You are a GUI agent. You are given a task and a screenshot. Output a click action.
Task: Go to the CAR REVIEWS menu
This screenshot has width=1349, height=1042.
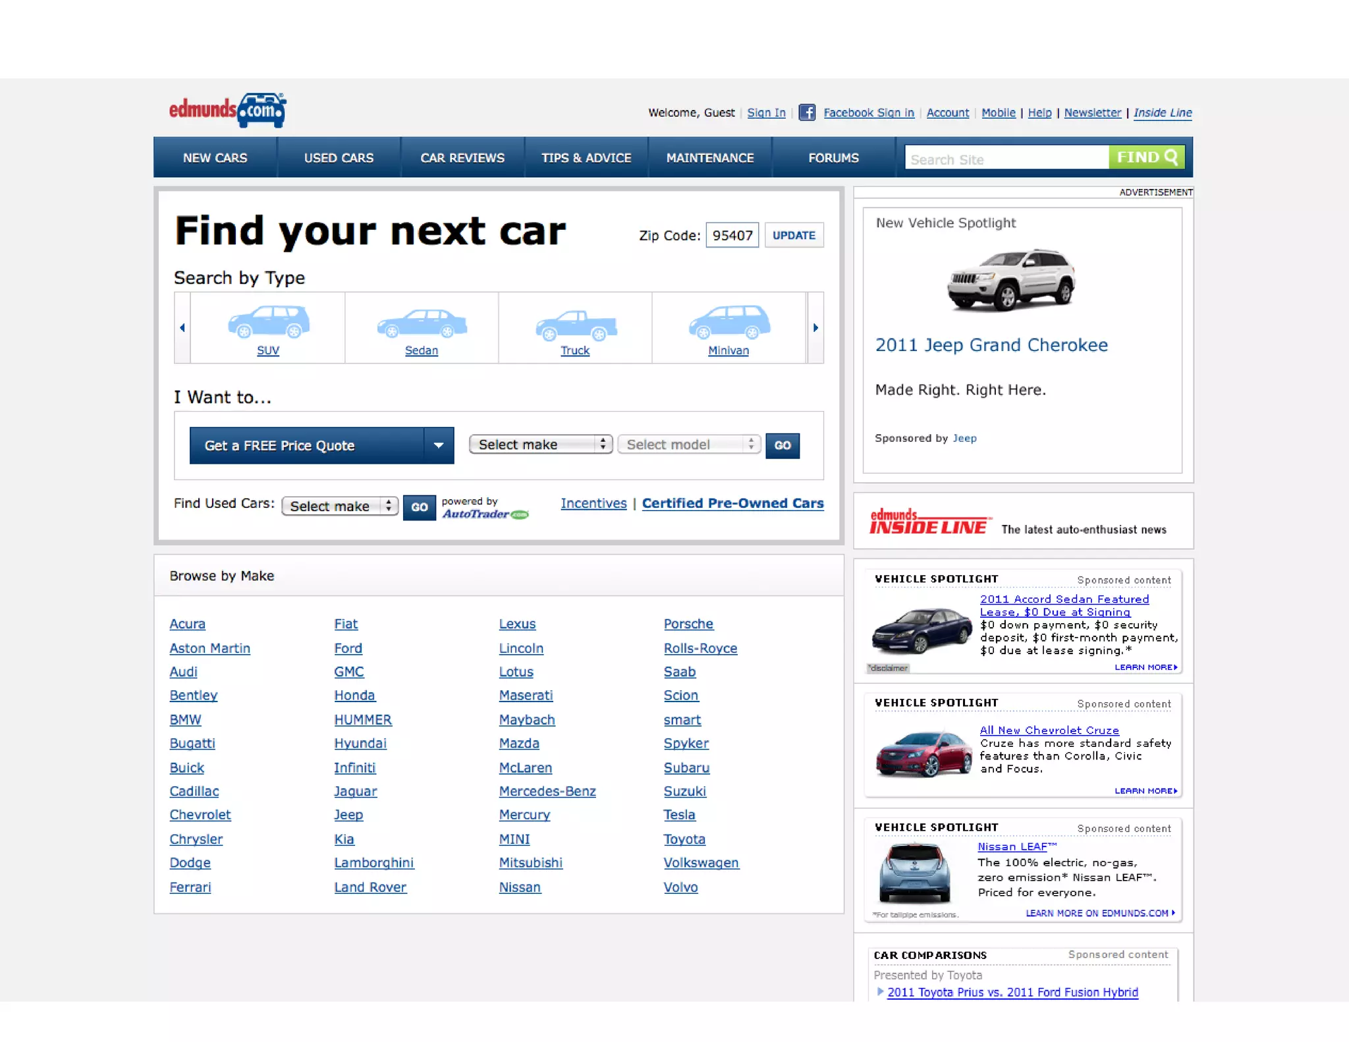tap(462, 158)
